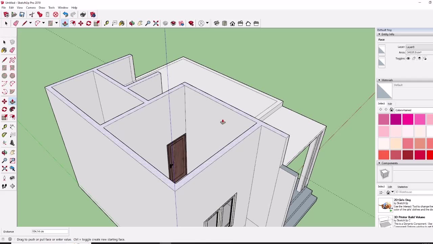Toggle the hidden/visible eye in Entity Info

click(x=408, y=58)
